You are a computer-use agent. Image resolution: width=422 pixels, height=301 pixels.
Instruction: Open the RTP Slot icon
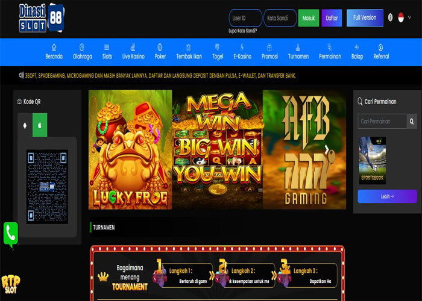click(11, 284)
